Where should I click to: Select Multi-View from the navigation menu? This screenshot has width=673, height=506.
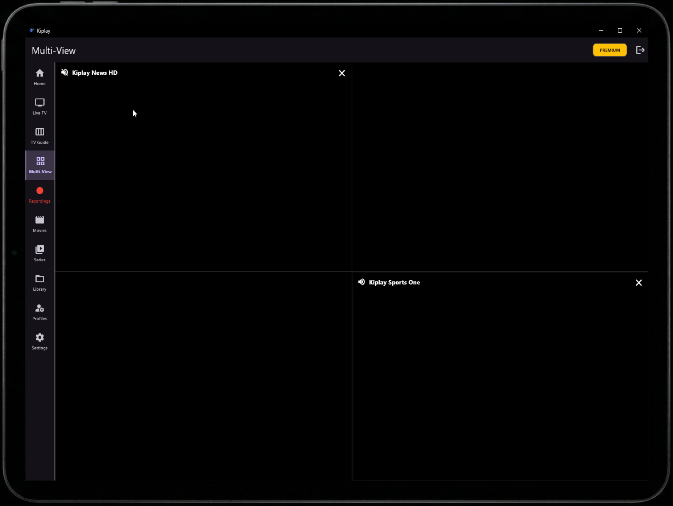pyautogui.click(x=40, y=165)
